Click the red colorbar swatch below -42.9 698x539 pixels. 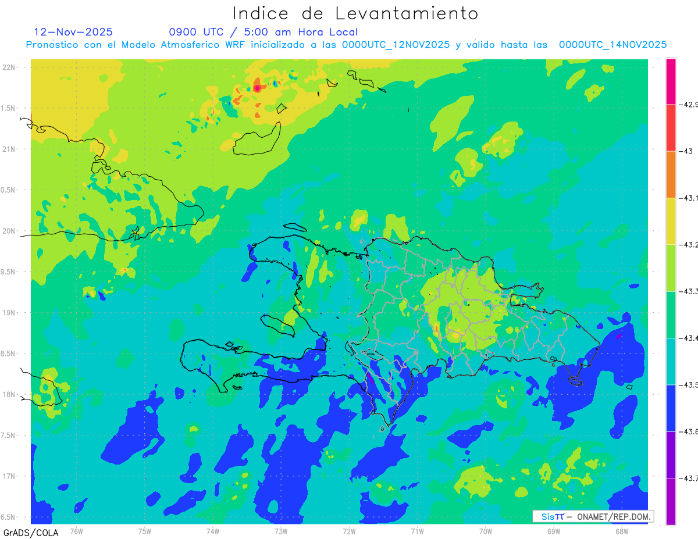(671, 128)
